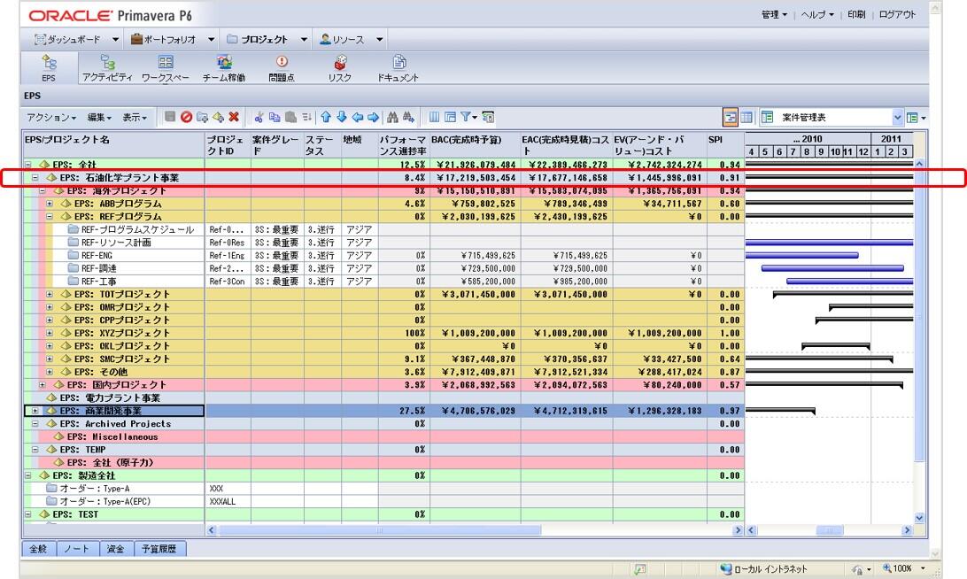Click the red X delete icon
This screenshot has width=967, height=579.
(234, 117)
